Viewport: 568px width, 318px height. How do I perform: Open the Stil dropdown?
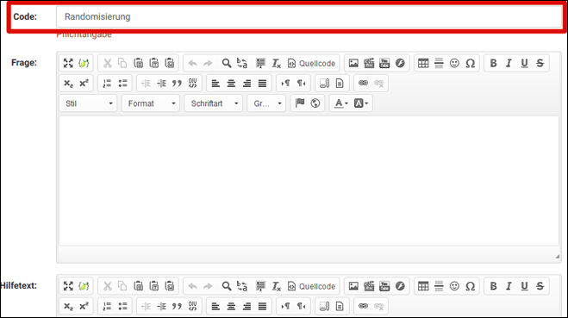coord(88,103)
